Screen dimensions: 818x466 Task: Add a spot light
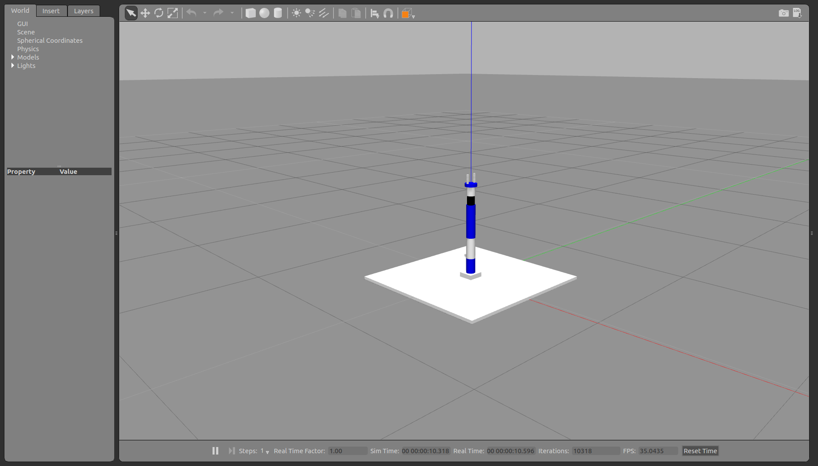pos(310,13)
